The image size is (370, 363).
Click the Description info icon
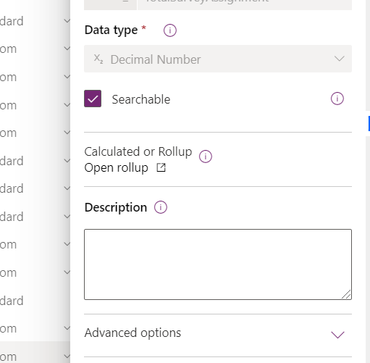(161, 207)
